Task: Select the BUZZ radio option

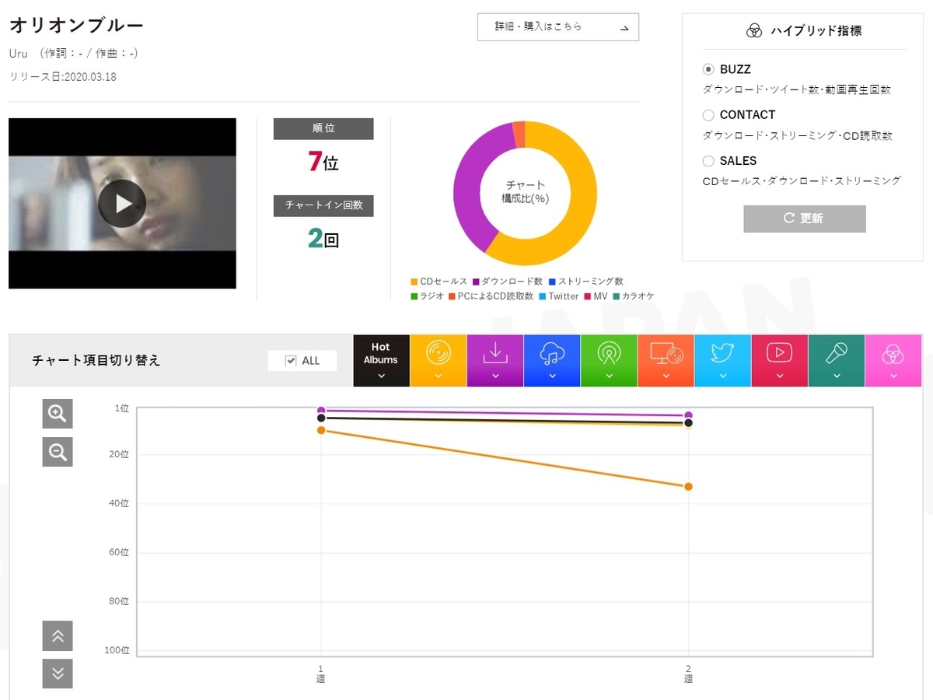Action: [x=708, y=69]
